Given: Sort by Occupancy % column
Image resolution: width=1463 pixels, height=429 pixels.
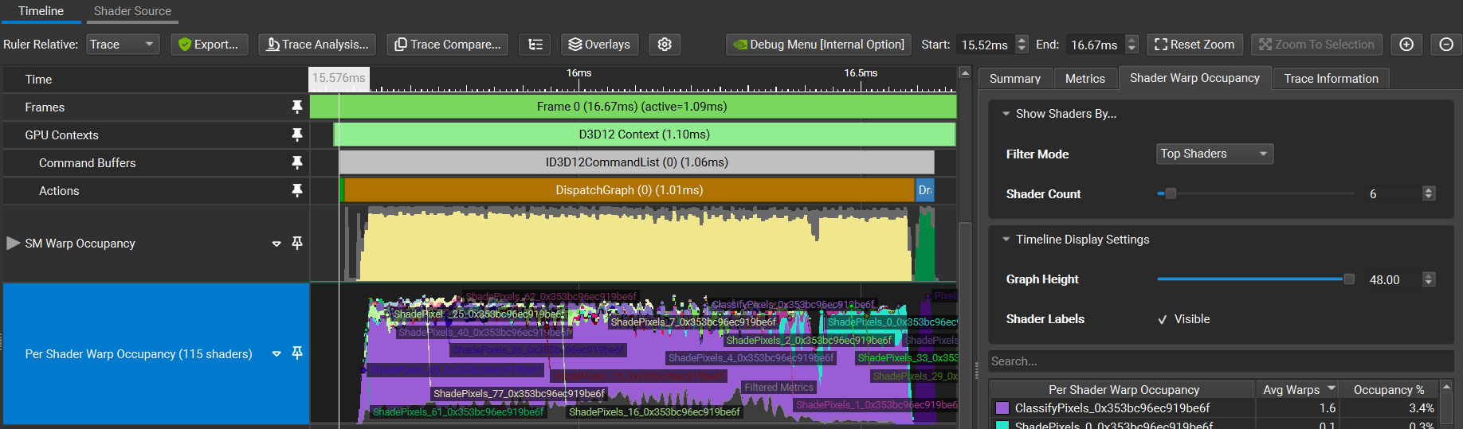Looking at the screenshot, I should (1389, 390).
